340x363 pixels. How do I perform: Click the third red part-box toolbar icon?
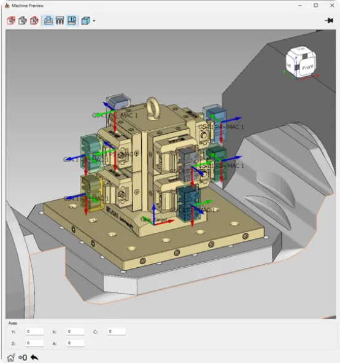pyautogui.click(x=34, y=21)
